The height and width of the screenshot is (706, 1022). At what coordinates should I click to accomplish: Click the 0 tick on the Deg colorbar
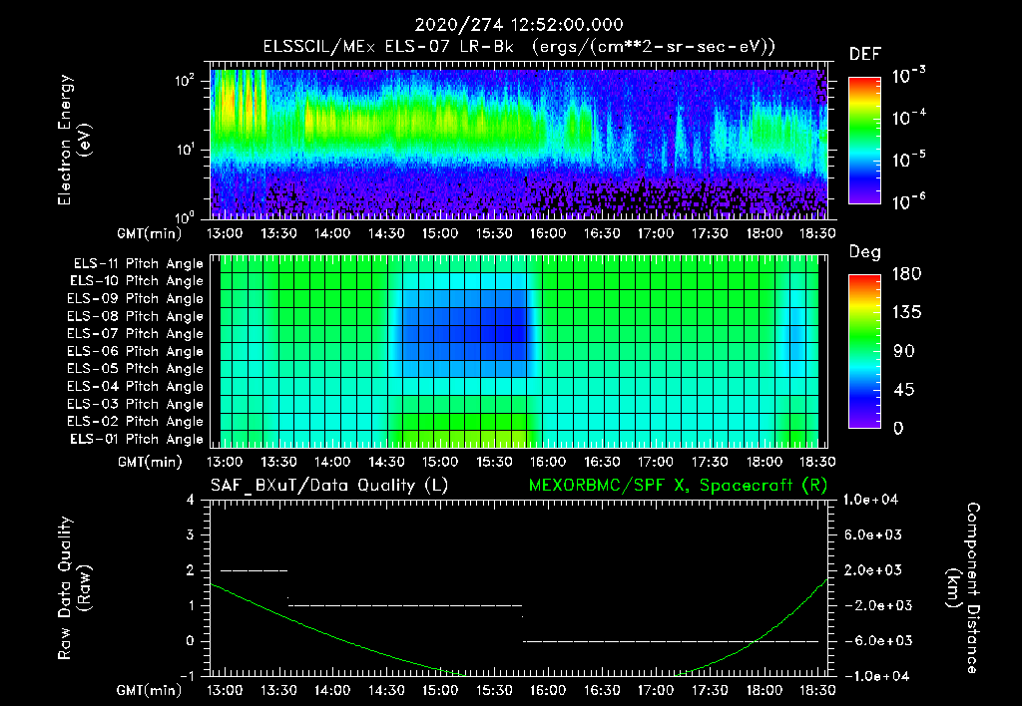click(898, 429)
